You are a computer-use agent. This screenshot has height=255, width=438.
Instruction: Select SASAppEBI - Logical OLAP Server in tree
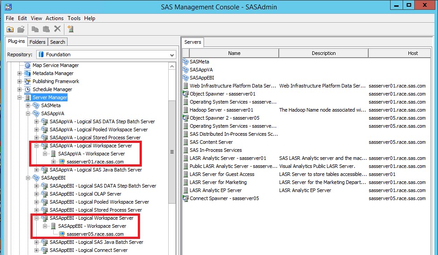(85, 194)
